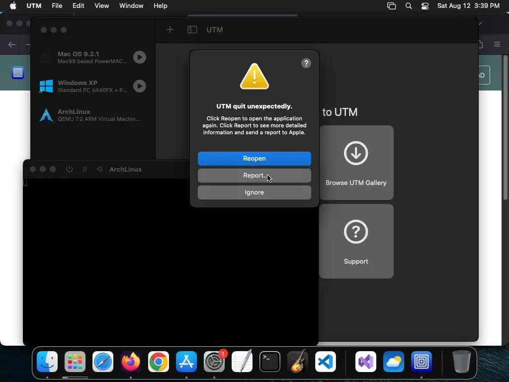Open the UTM application menu
This screenshot has height=382, width=509.
(x=34, y=6)
